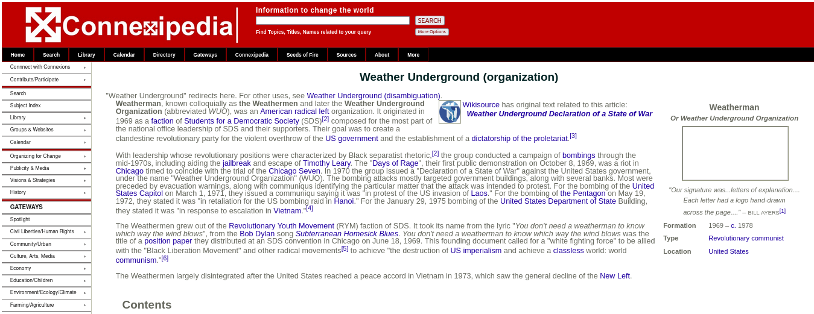Expand the Calendar sidebar item

pyautogui.click(x=46, y=142)
